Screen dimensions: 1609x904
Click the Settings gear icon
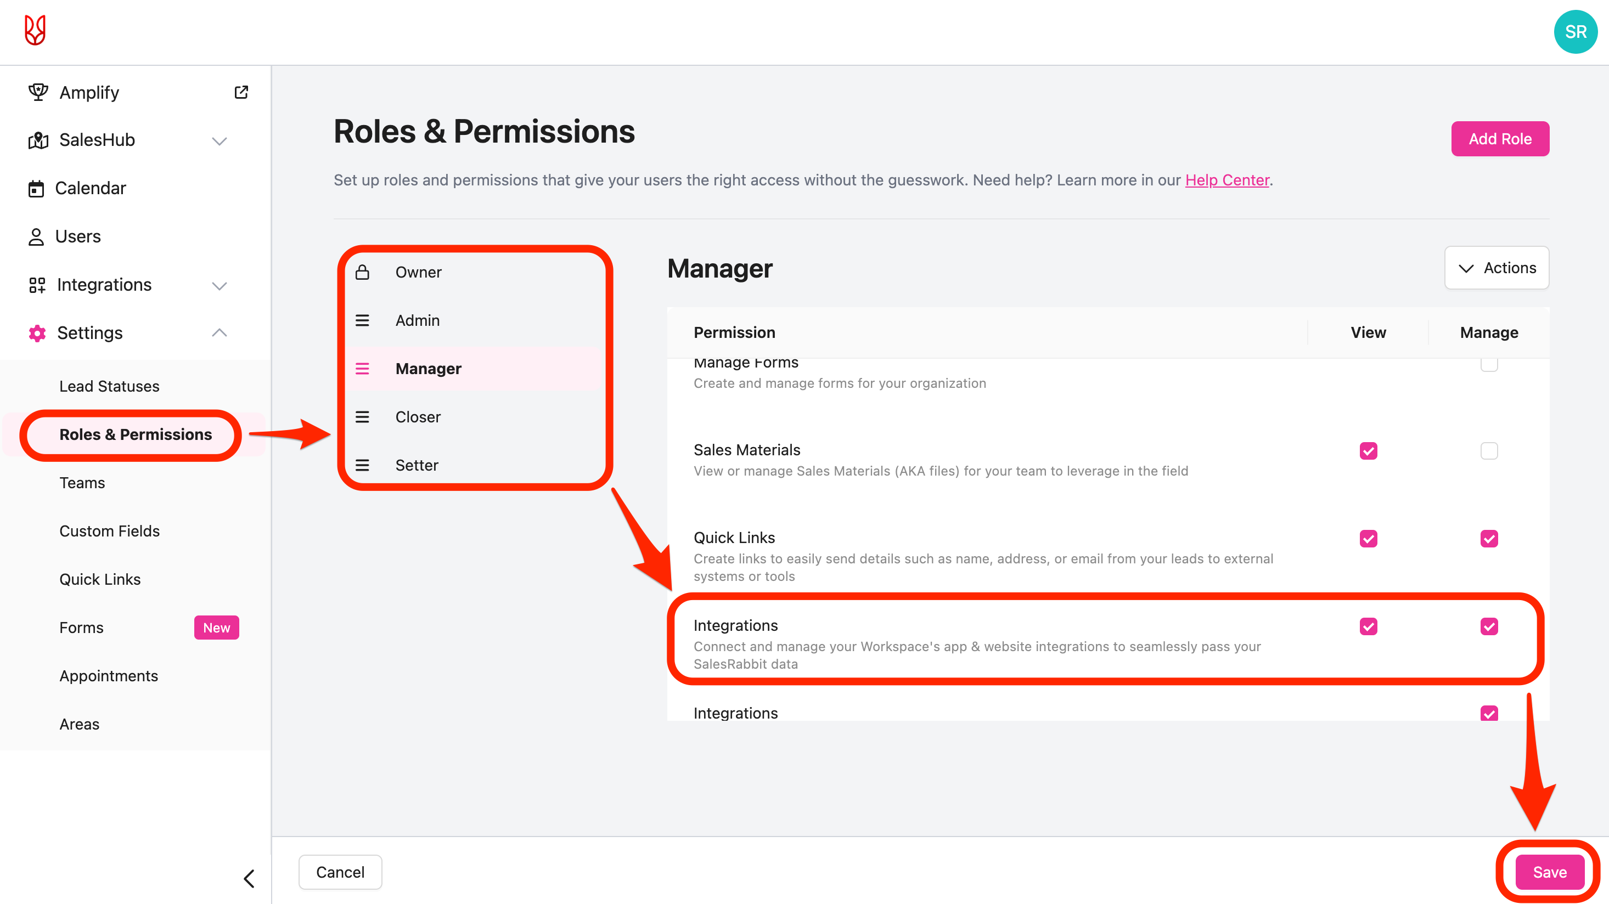click(37, 333)
